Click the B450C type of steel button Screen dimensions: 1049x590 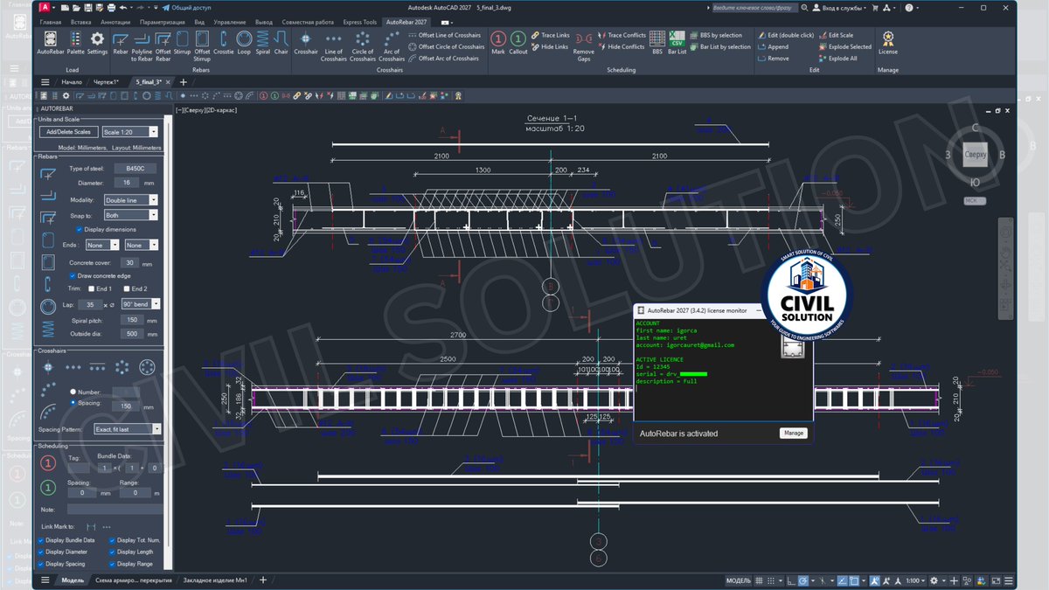(x=135, y=168)
